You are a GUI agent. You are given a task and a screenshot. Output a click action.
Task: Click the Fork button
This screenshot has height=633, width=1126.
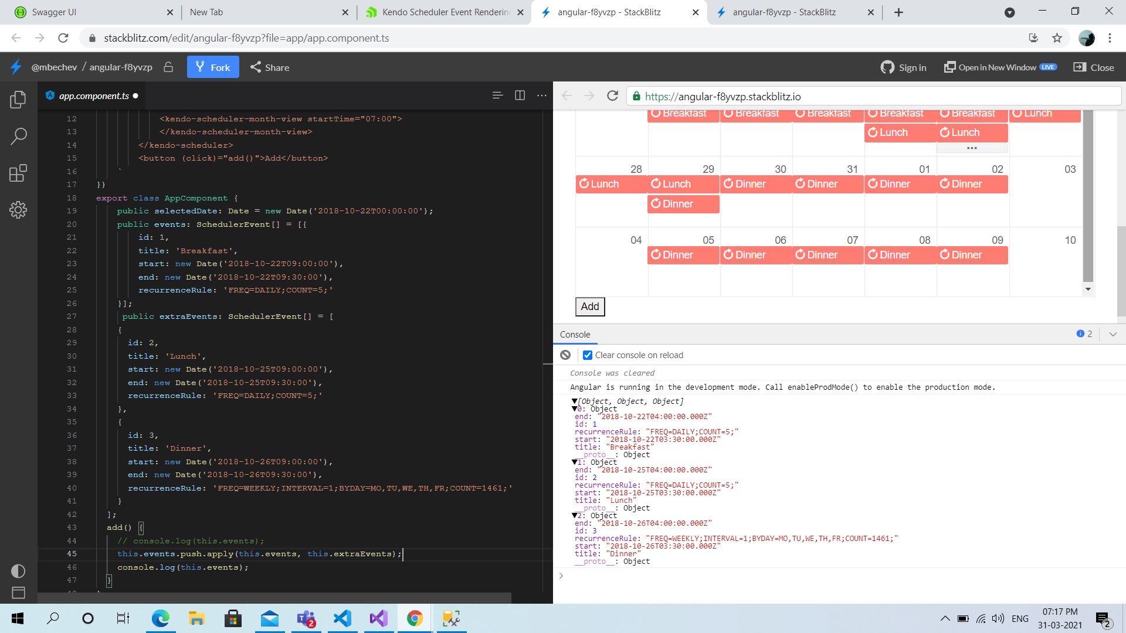(213, 67)
